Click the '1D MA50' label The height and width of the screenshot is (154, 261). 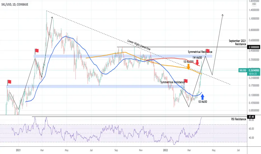click(x=202, y=102)
